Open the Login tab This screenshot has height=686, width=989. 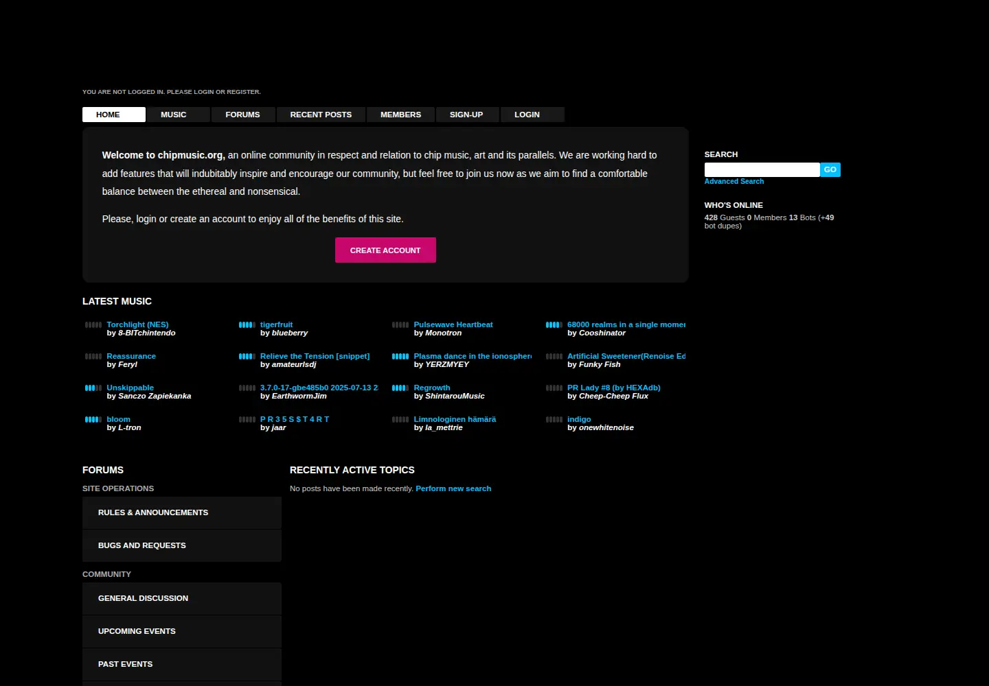pos(532,115)
